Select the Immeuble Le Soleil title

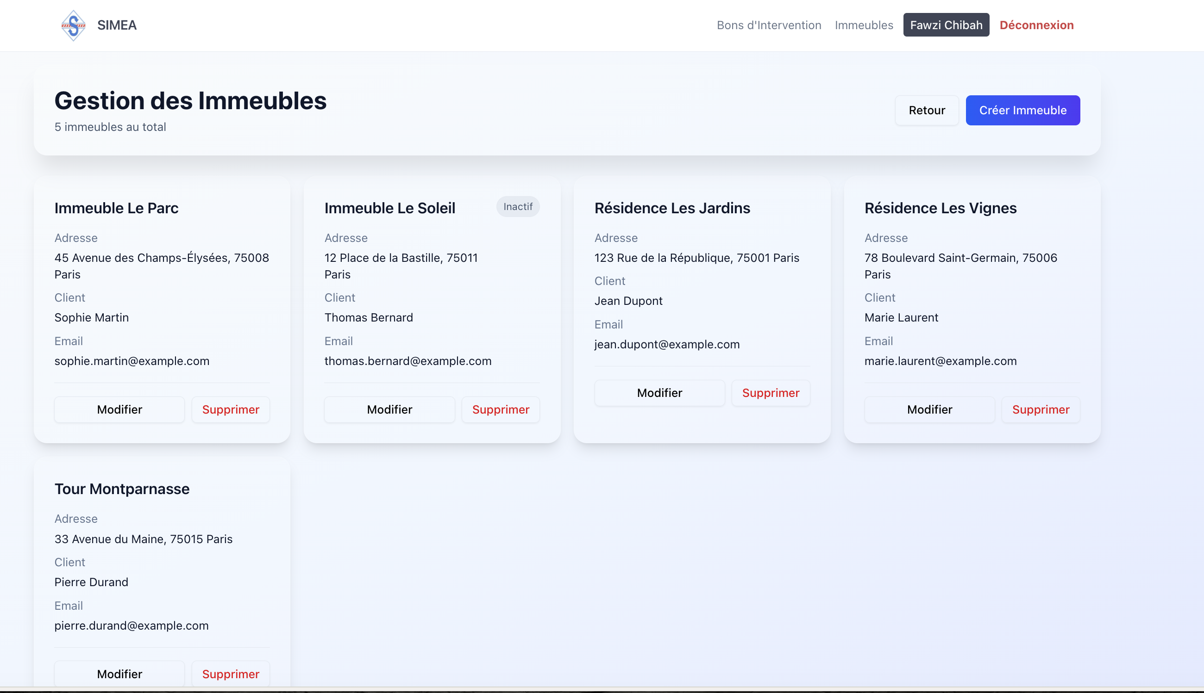pyautogui.click(x=390, y=208)
